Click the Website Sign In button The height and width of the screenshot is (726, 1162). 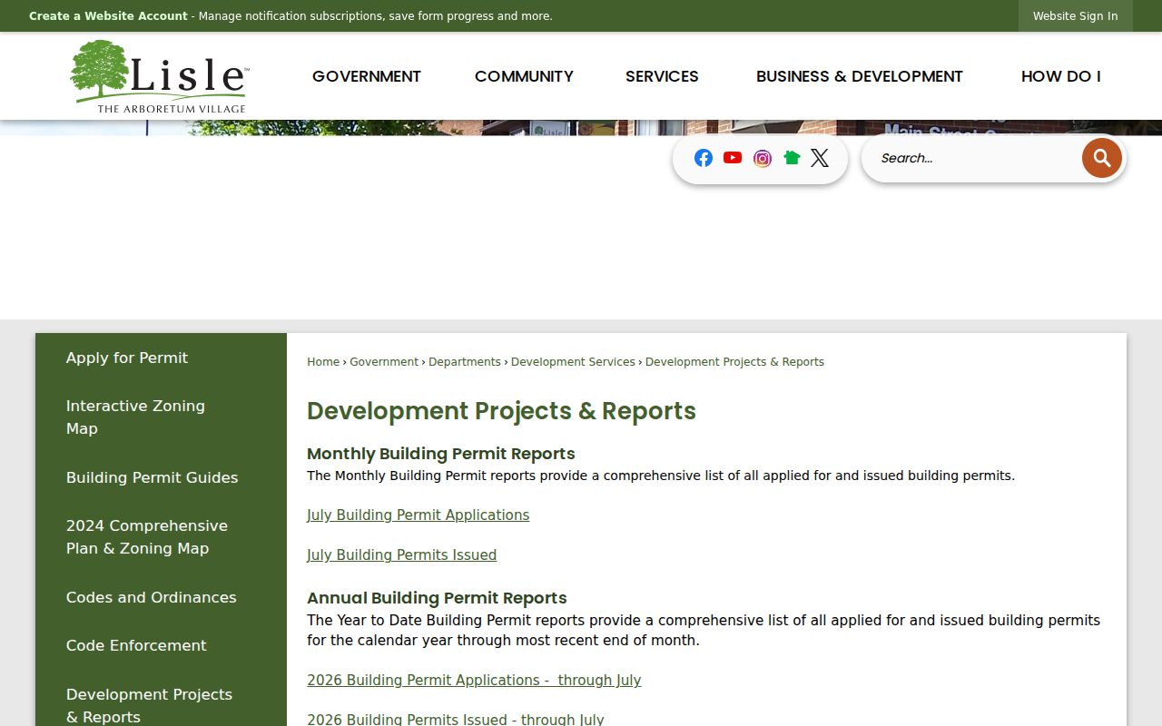tap(1075, 16)
